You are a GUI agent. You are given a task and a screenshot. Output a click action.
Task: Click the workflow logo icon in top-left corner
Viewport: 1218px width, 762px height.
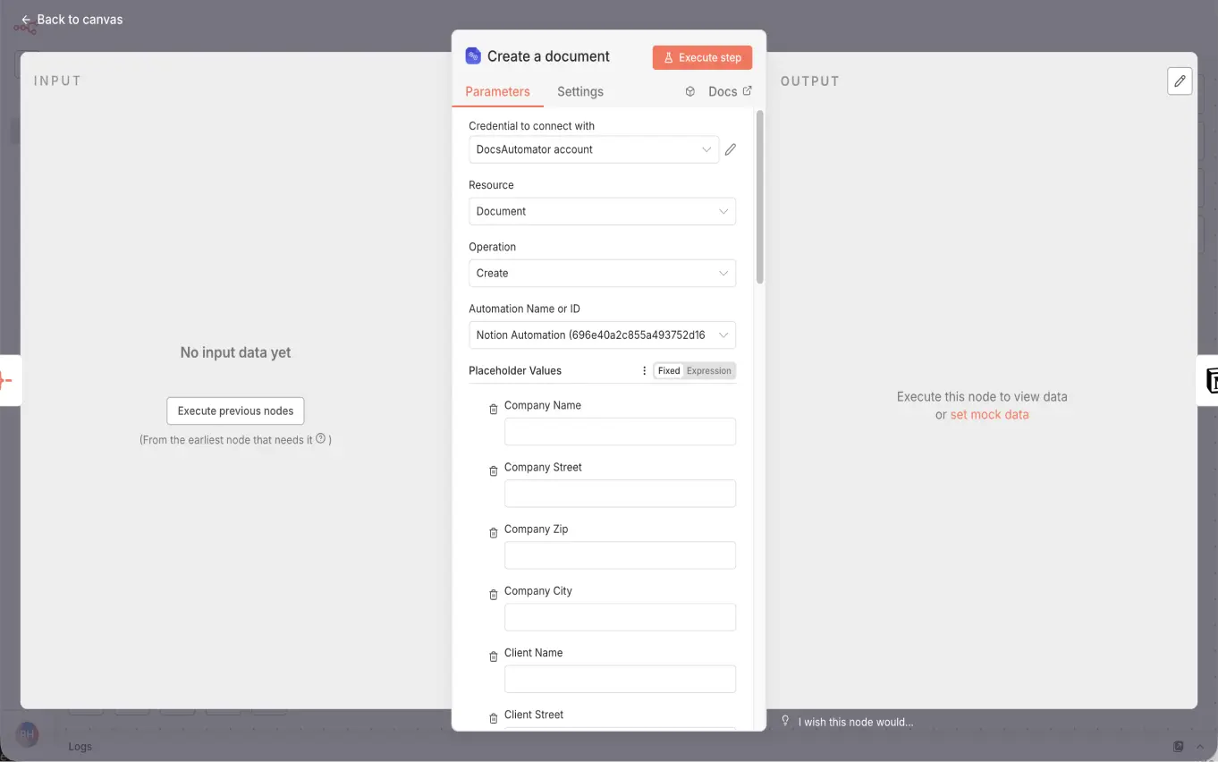[x=24, y=26]
